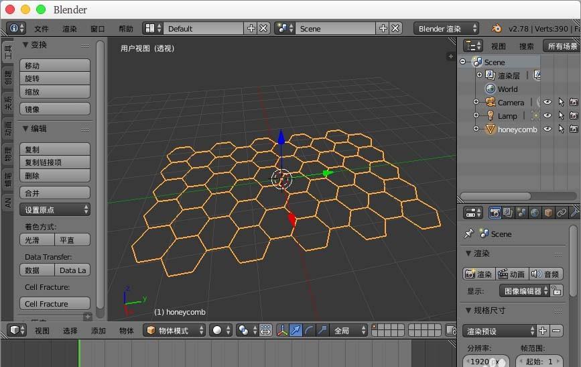This screenshot has width=581, height=367.
Task: Toggle visibility eye for honeycomb
Action: click(x=547, y=129)
